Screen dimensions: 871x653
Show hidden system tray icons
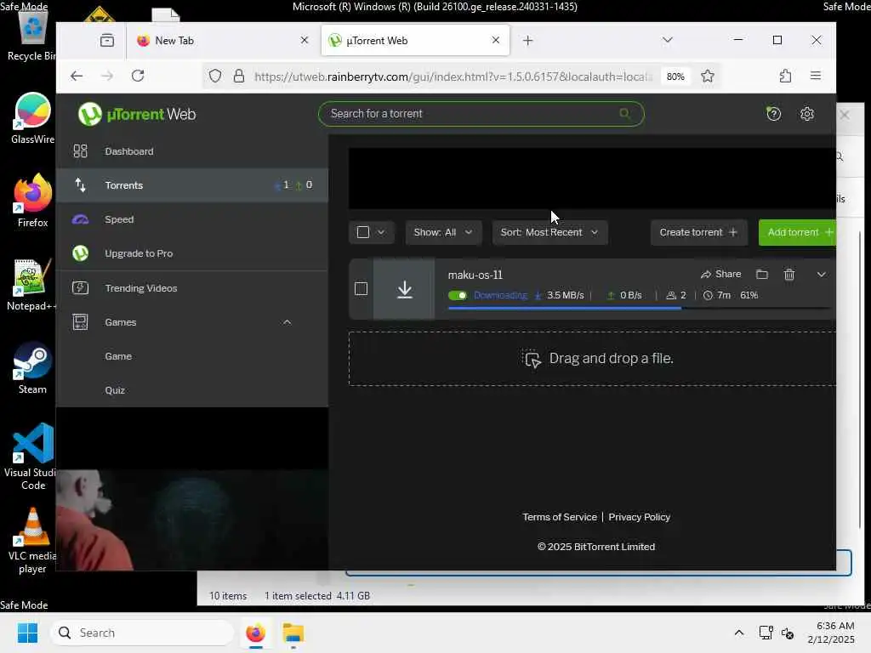coord(739,633)
